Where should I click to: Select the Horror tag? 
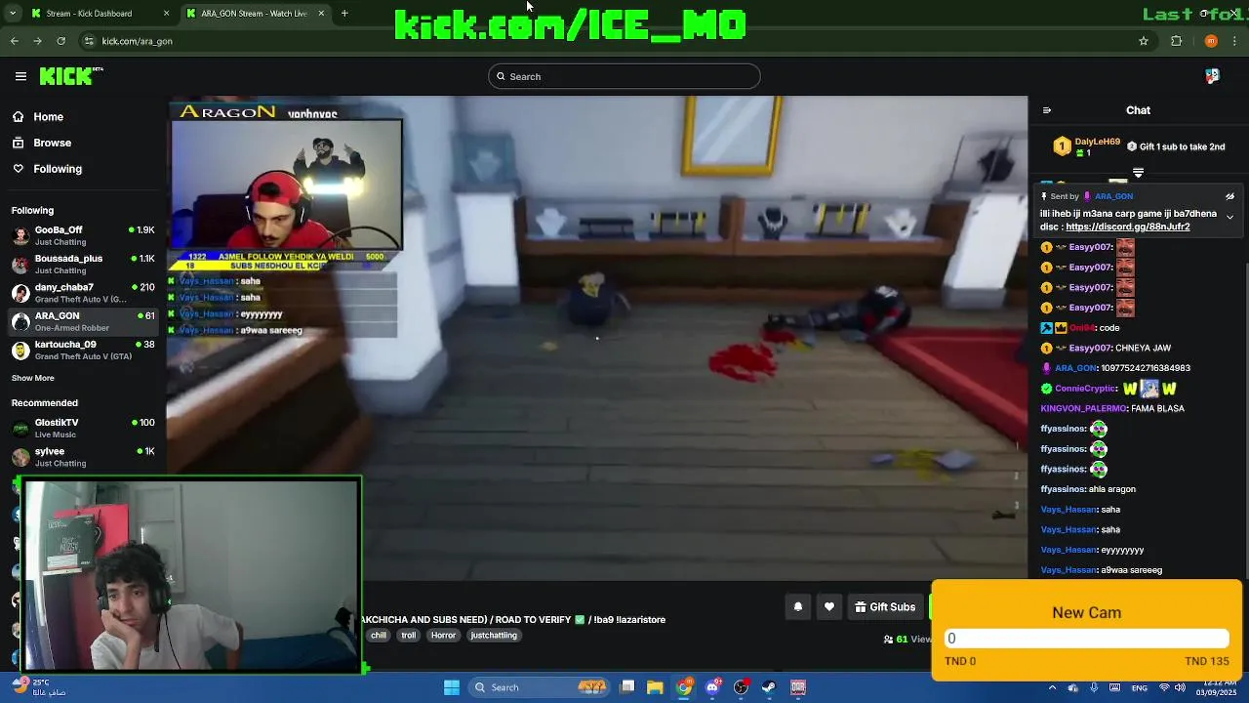tap(443, 636)
